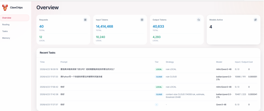Click the LOCAL tier badge for 17:56:42
This screenshot has height=111, width=264.
(159, 87)
